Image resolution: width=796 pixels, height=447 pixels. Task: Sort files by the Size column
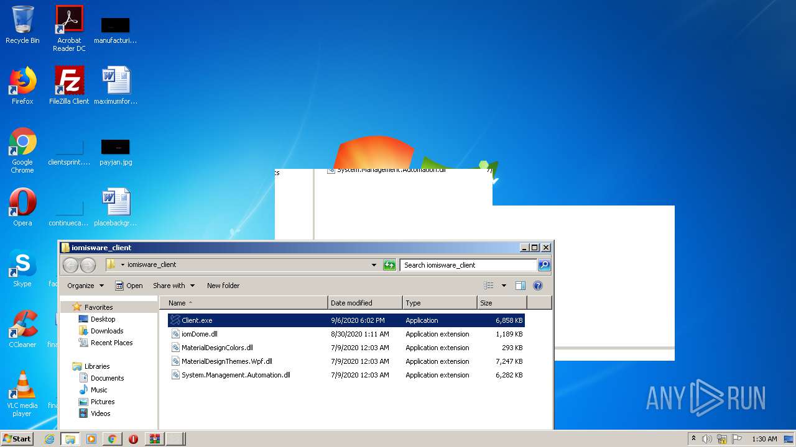coord(502,303)
